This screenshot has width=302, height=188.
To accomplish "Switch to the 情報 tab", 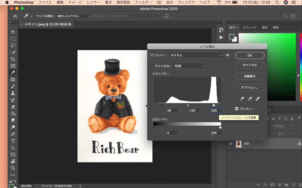I will [275, 27].
